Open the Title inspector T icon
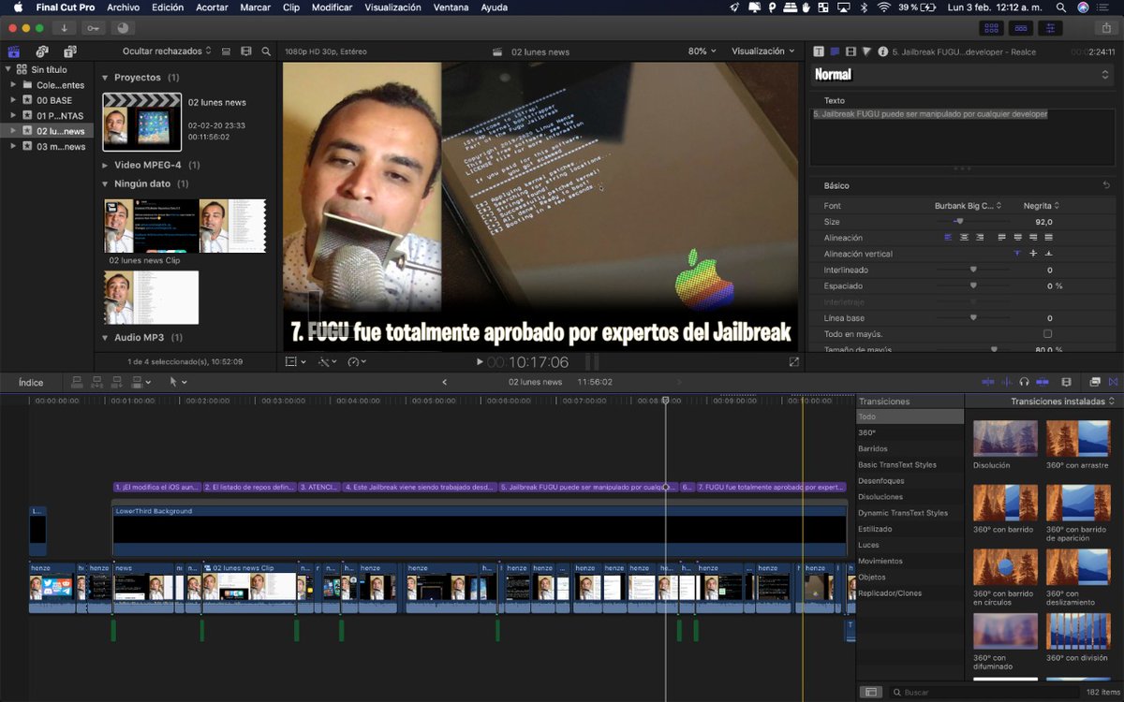The image size is (1124, 702). [819, 51]
